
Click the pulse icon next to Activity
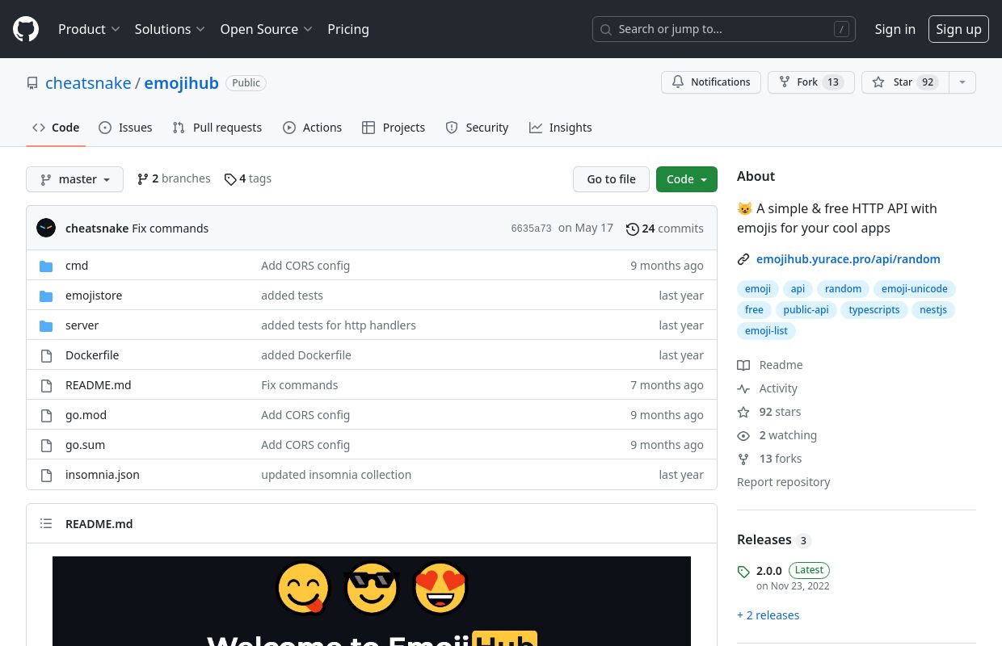[743, 388]
